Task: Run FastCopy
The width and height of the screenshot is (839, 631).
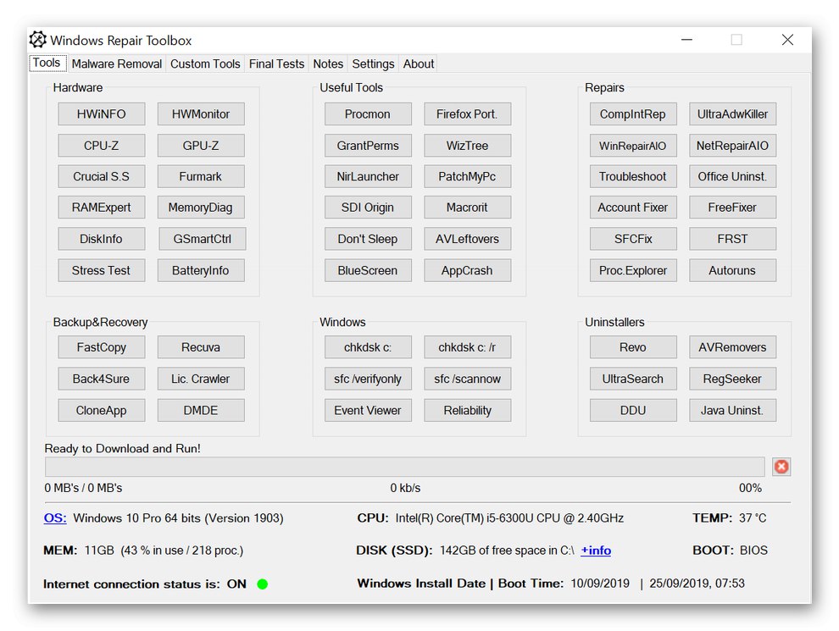Action: click(x=101, y=347)
